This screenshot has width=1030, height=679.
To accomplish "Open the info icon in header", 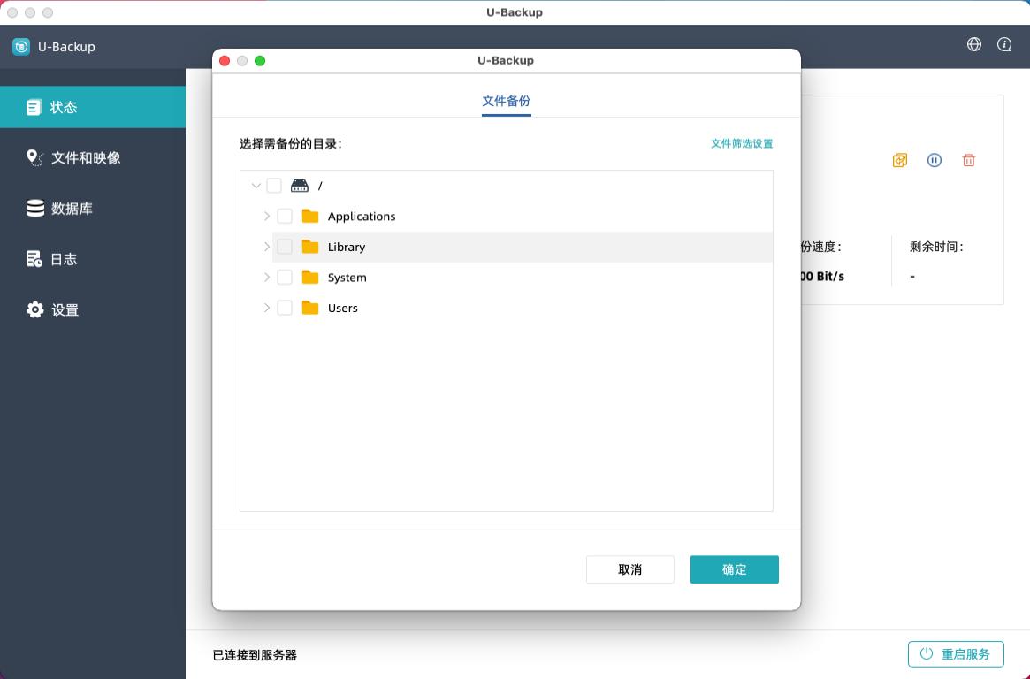I will tap(1004, 44).
